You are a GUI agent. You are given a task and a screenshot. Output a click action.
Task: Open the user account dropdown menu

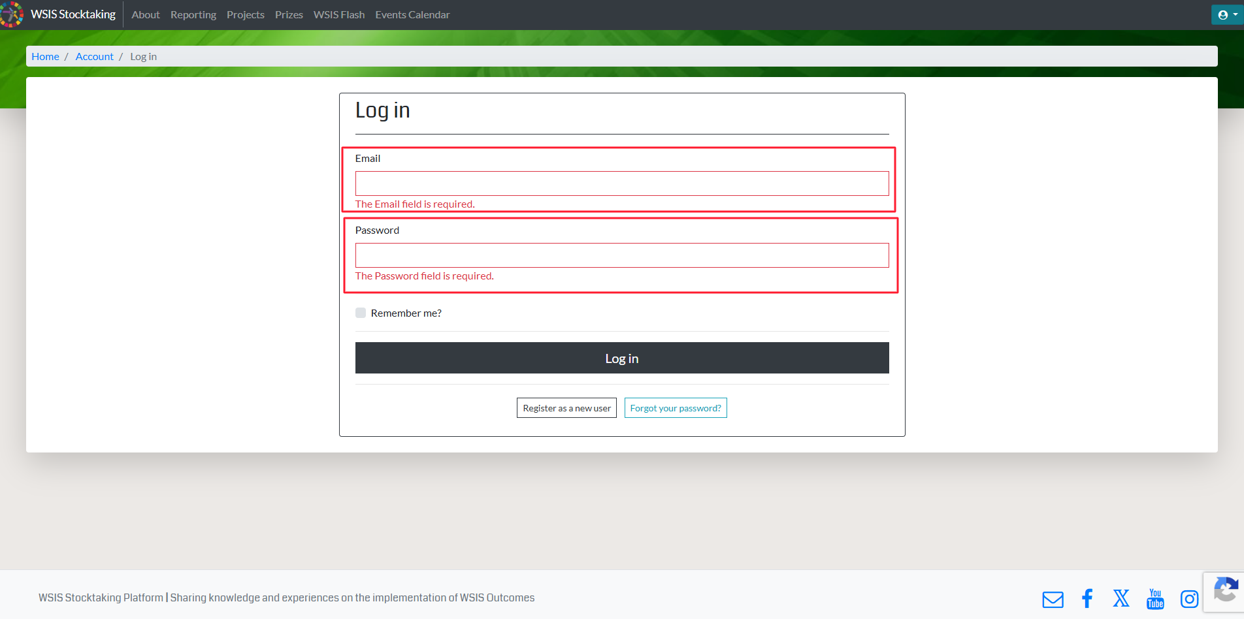pyautogui.click(x=1227, y=14)
